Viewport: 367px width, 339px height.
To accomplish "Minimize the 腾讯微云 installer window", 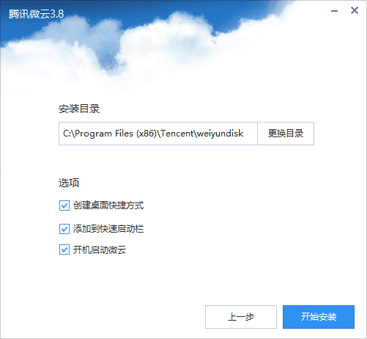I will [334, 11].
